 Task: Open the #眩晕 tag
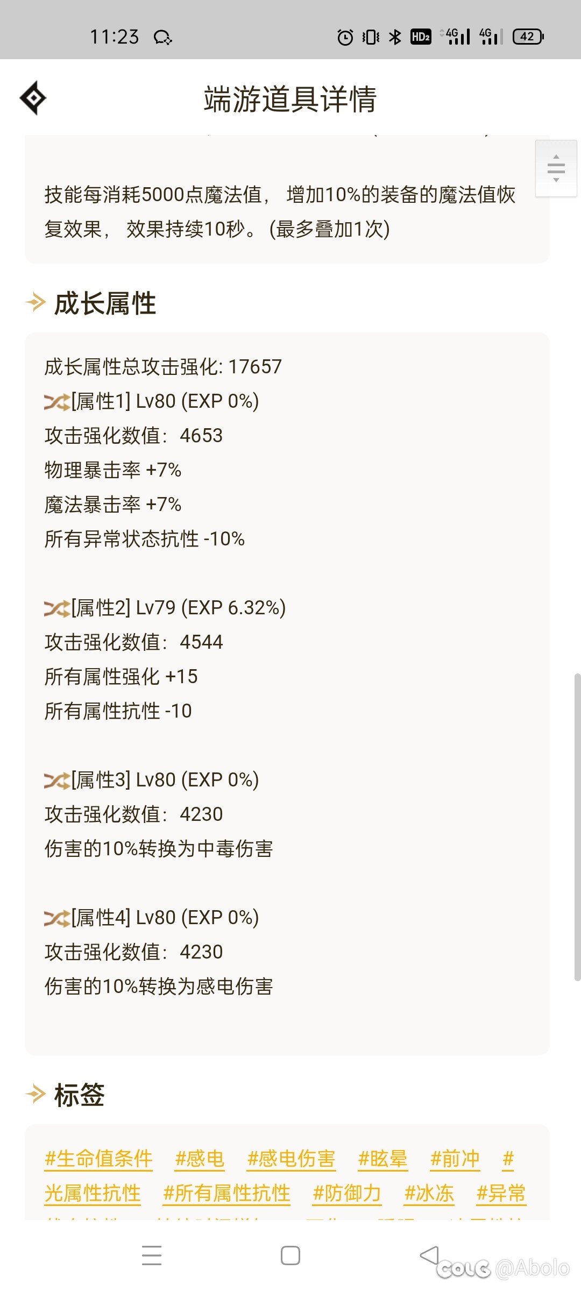(x=382, y=1159)
